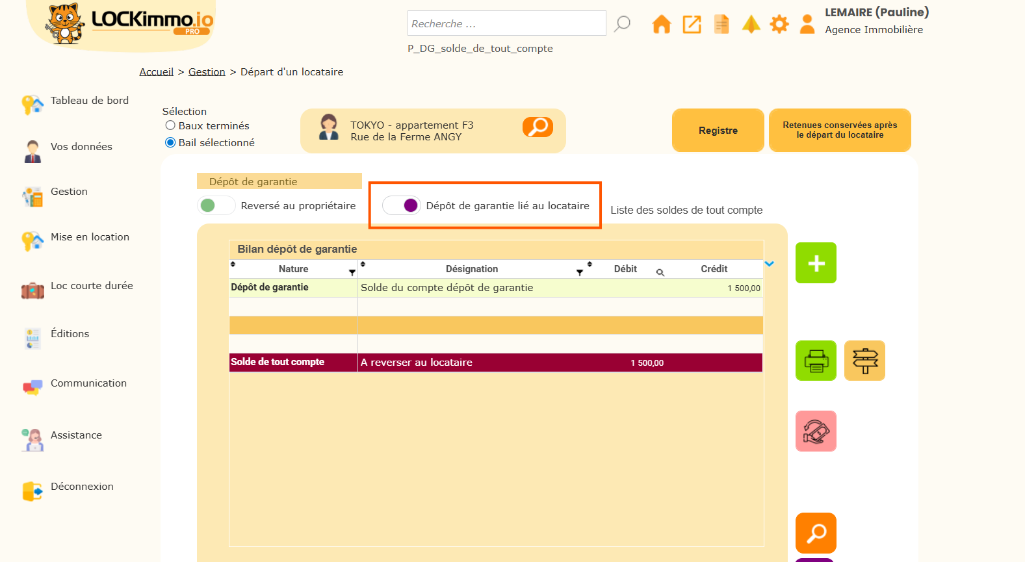This screenshot has width=1025, height=562.
Task: Click the green printer icon
Action: tap(816, 361)
